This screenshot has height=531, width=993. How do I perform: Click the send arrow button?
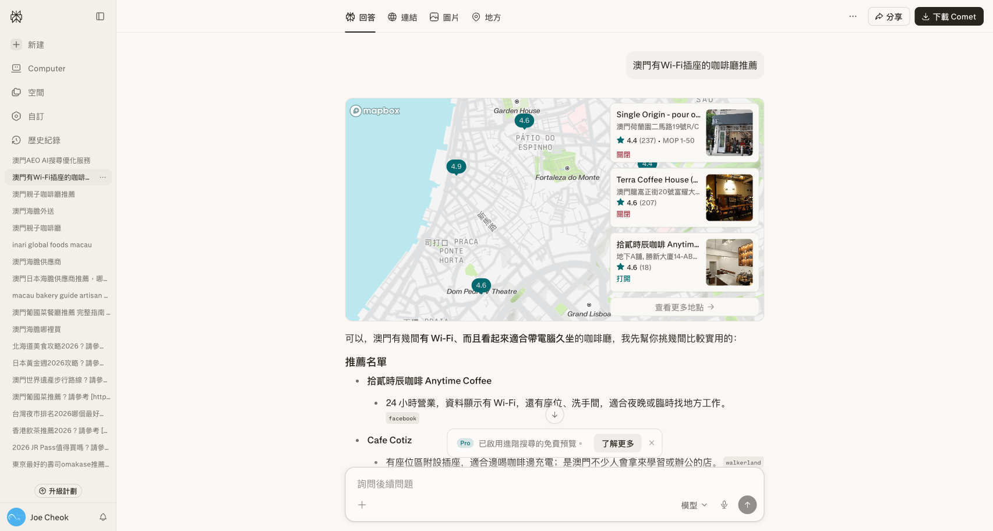(x=747, y=505)
